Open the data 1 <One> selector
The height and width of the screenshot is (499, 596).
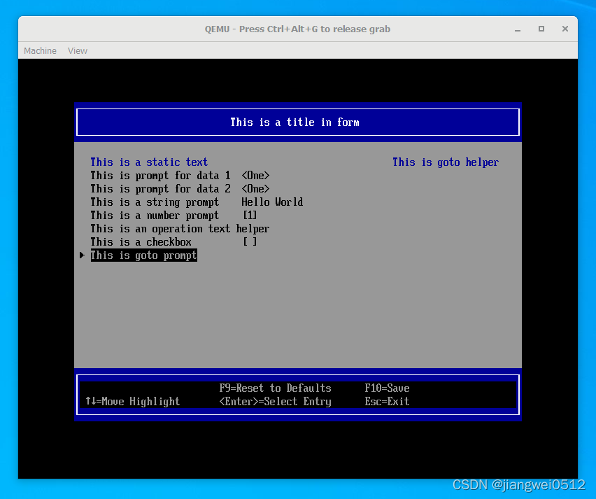[255, 176]
